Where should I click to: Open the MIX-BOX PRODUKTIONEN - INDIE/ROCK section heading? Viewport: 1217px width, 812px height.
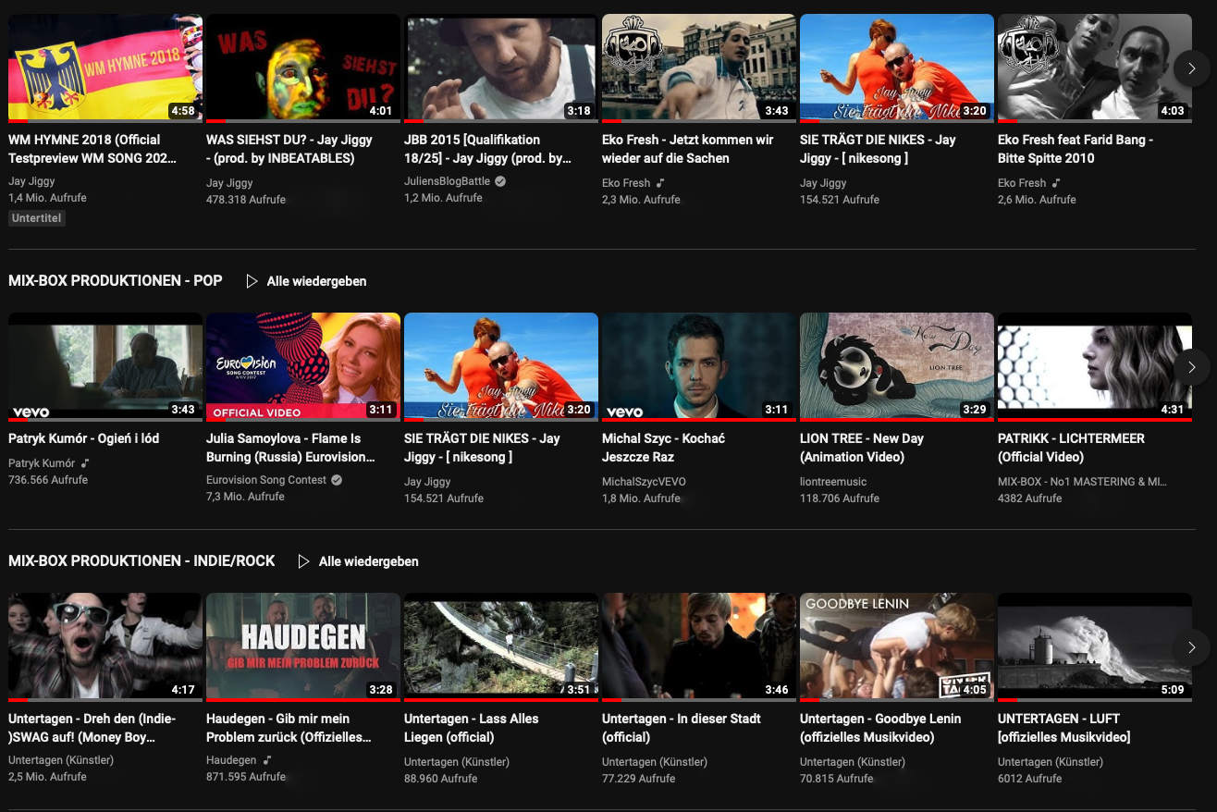tap(141, 560)
